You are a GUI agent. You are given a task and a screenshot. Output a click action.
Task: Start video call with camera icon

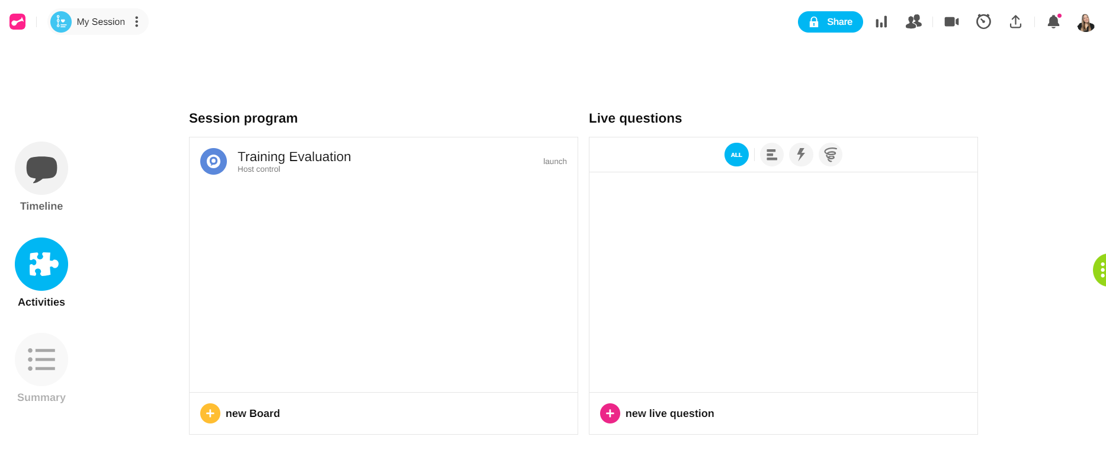[951, 22]
